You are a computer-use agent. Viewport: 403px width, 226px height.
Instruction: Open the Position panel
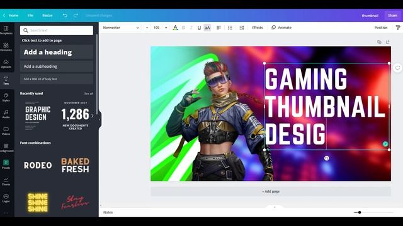(x=381, y=28)
